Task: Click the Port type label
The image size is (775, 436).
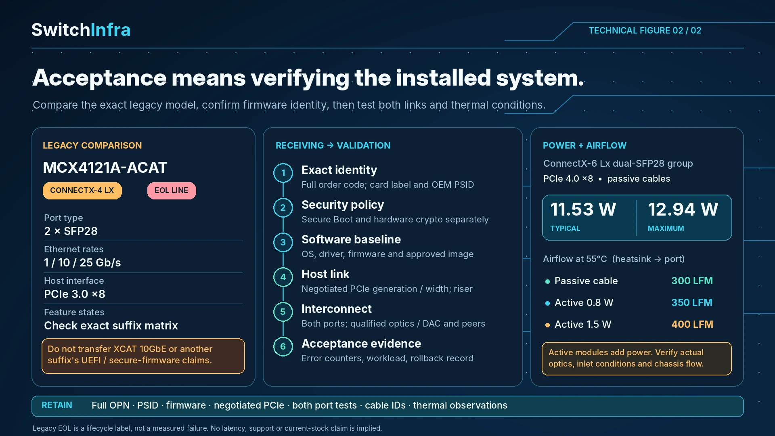Action: (x=63, y=218)
